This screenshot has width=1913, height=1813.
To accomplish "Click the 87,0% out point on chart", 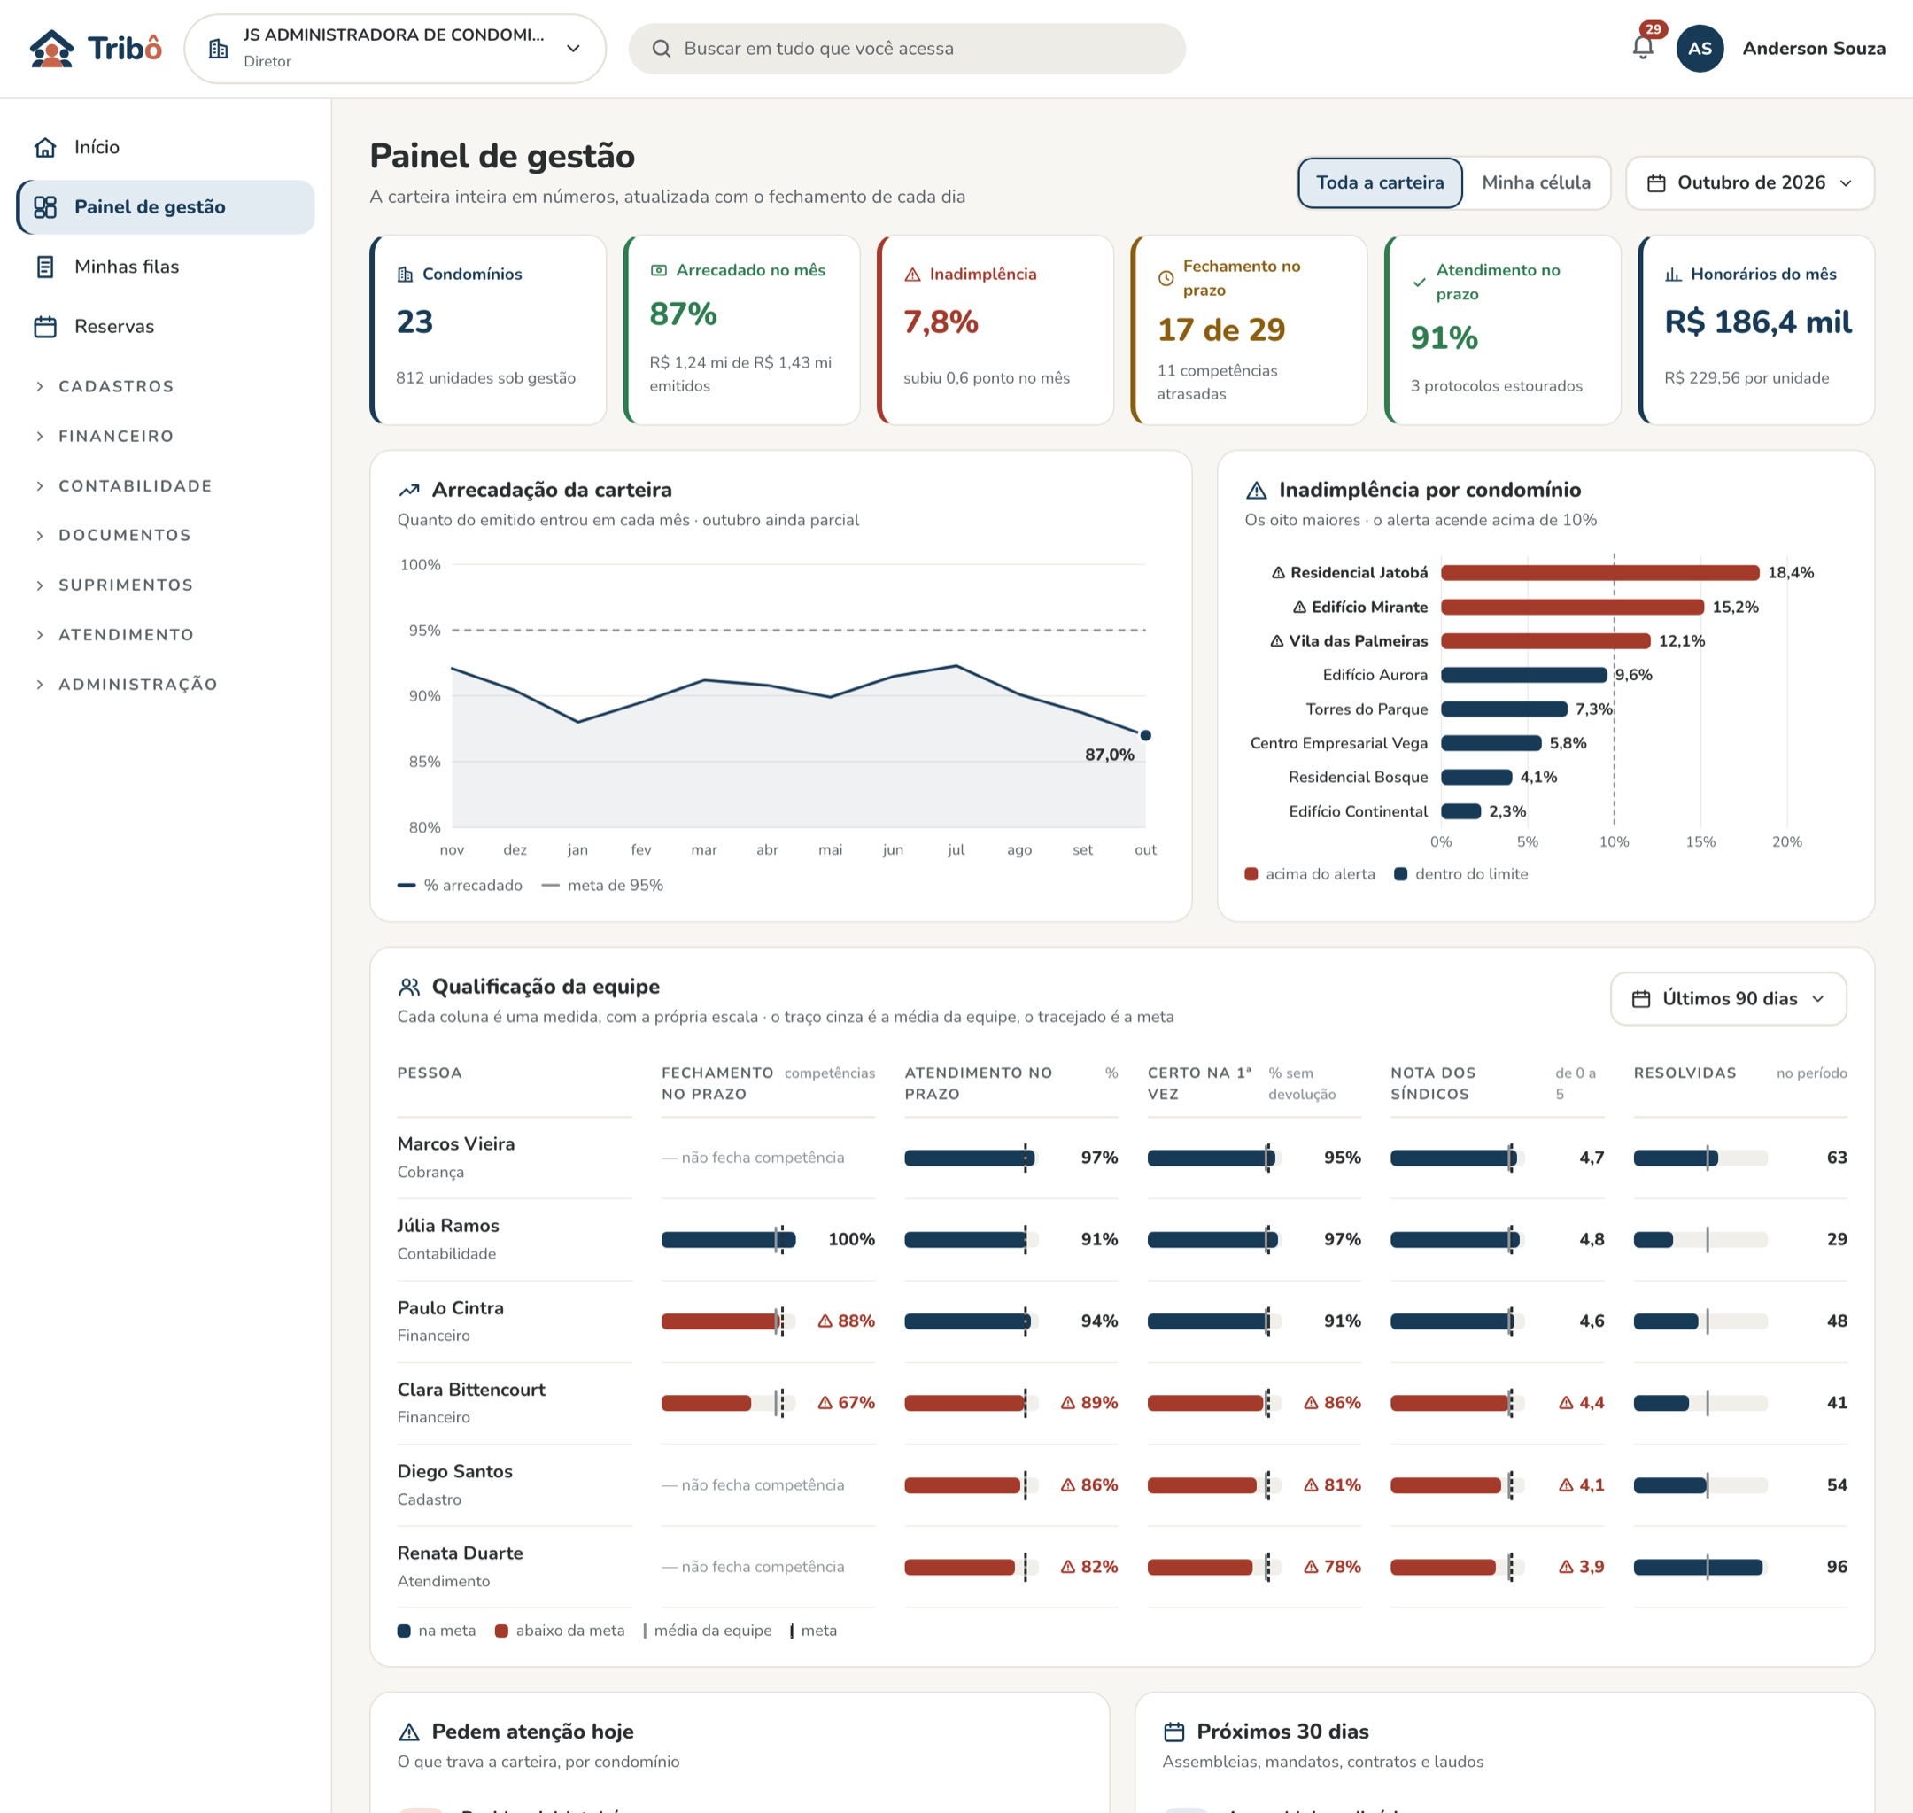I will click(x=1146, y=735).
